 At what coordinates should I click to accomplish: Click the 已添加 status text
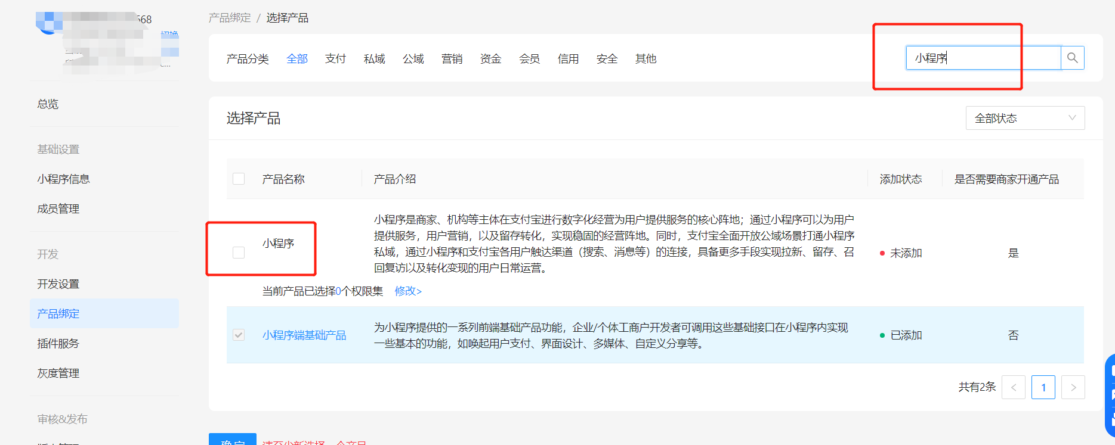pyautogui.click(x=906, y=335)
